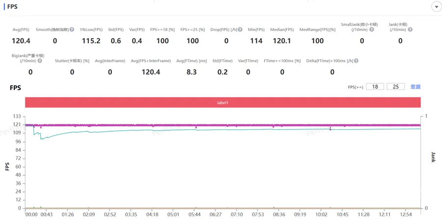Open help icon next to Smooth index

click(72, 29)
